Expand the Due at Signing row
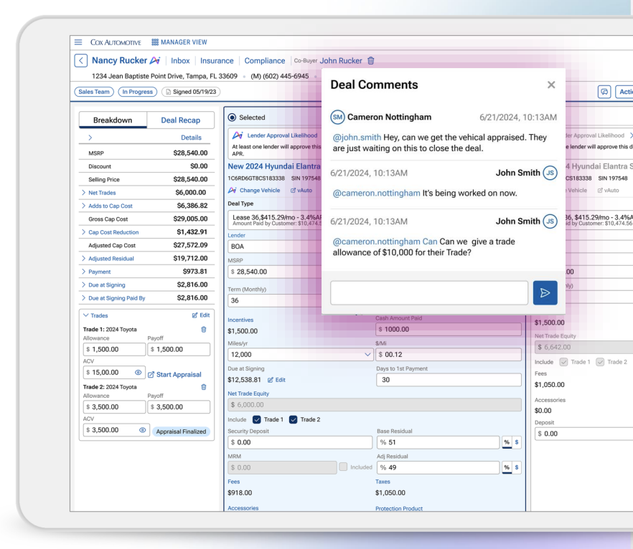Screen dimensions: 633x549 pos(83,285)
